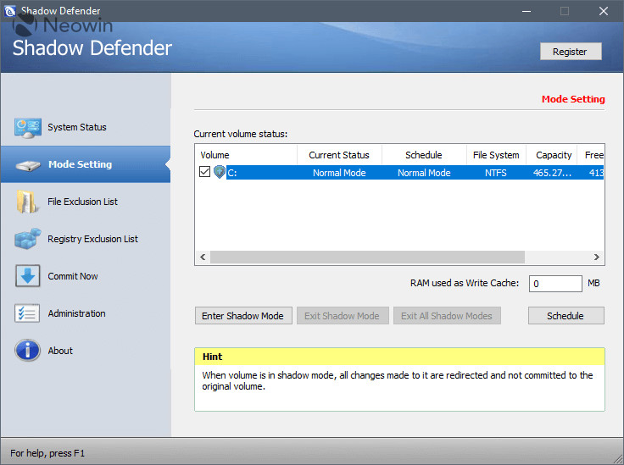Click the 465.27... capacity value
The height and width of the screenshot is (465, 624).
point(552,173)
